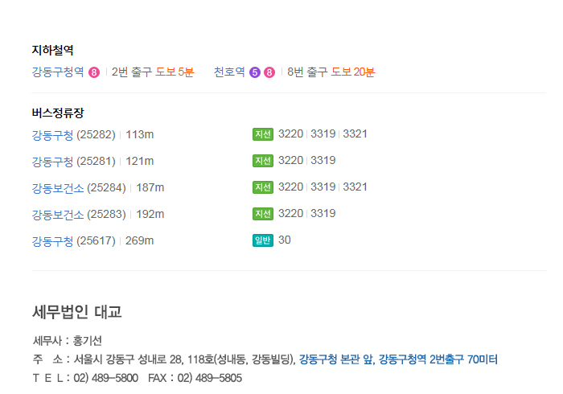The height and width of the screenshot is (394, 563).
Task: Click 세무법인 대교 heading
Action: (x=77, y=312)
